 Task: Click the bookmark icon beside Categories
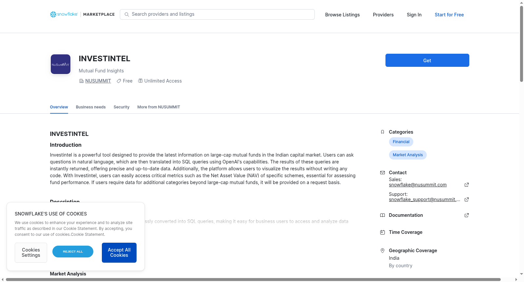click(x=382, y=132)
